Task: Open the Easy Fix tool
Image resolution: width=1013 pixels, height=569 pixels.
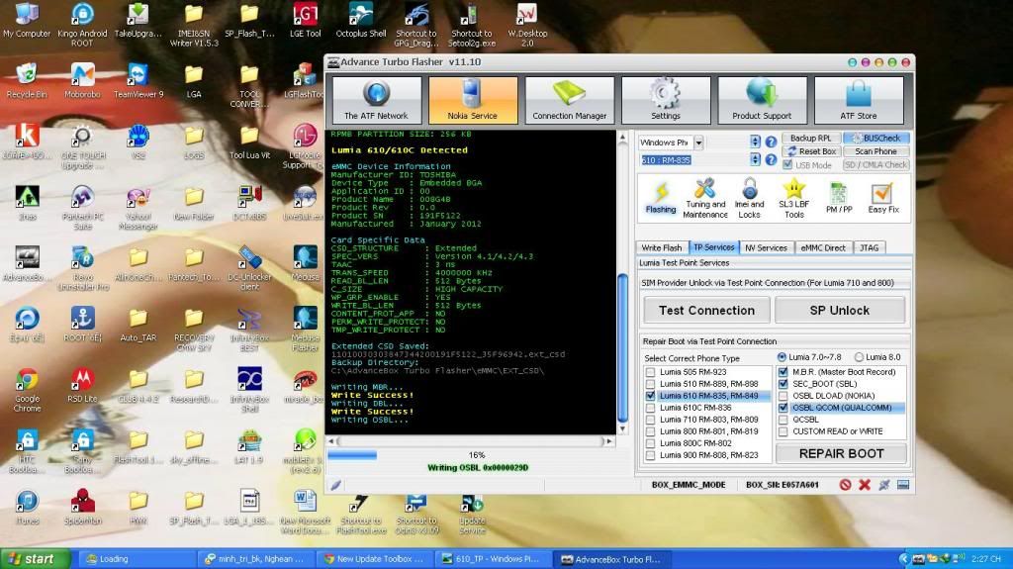Action: [883, 198]
